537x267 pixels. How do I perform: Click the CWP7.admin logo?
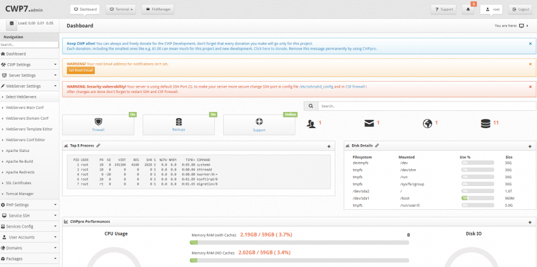click(x=24, y=9)
